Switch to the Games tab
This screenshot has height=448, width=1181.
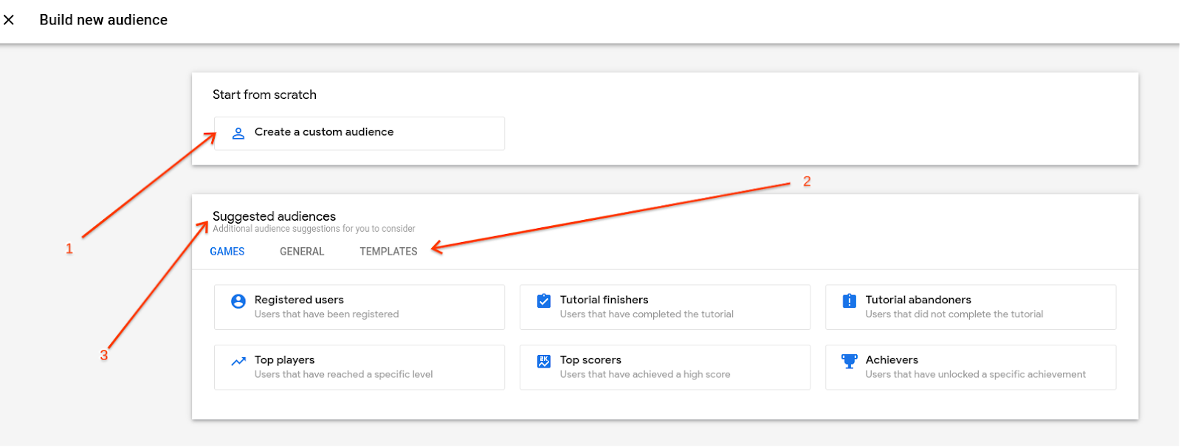[x=227, y=252]
